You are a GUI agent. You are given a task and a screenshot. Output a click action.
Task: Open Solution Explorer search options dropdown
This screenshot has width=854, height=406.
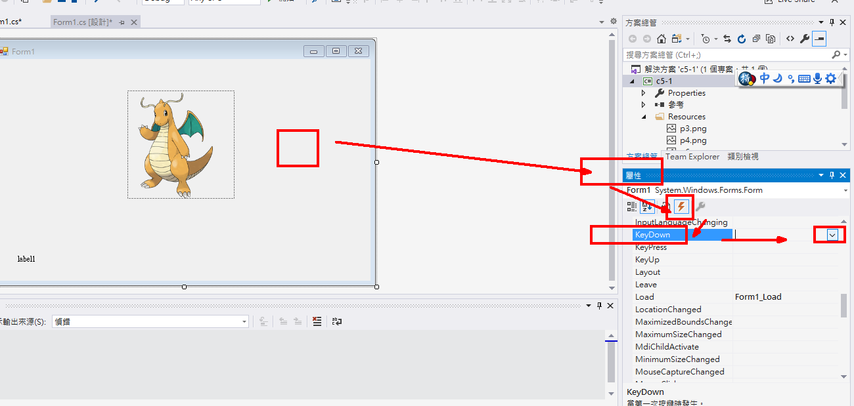pyautogui.click(x=845, y=54)
